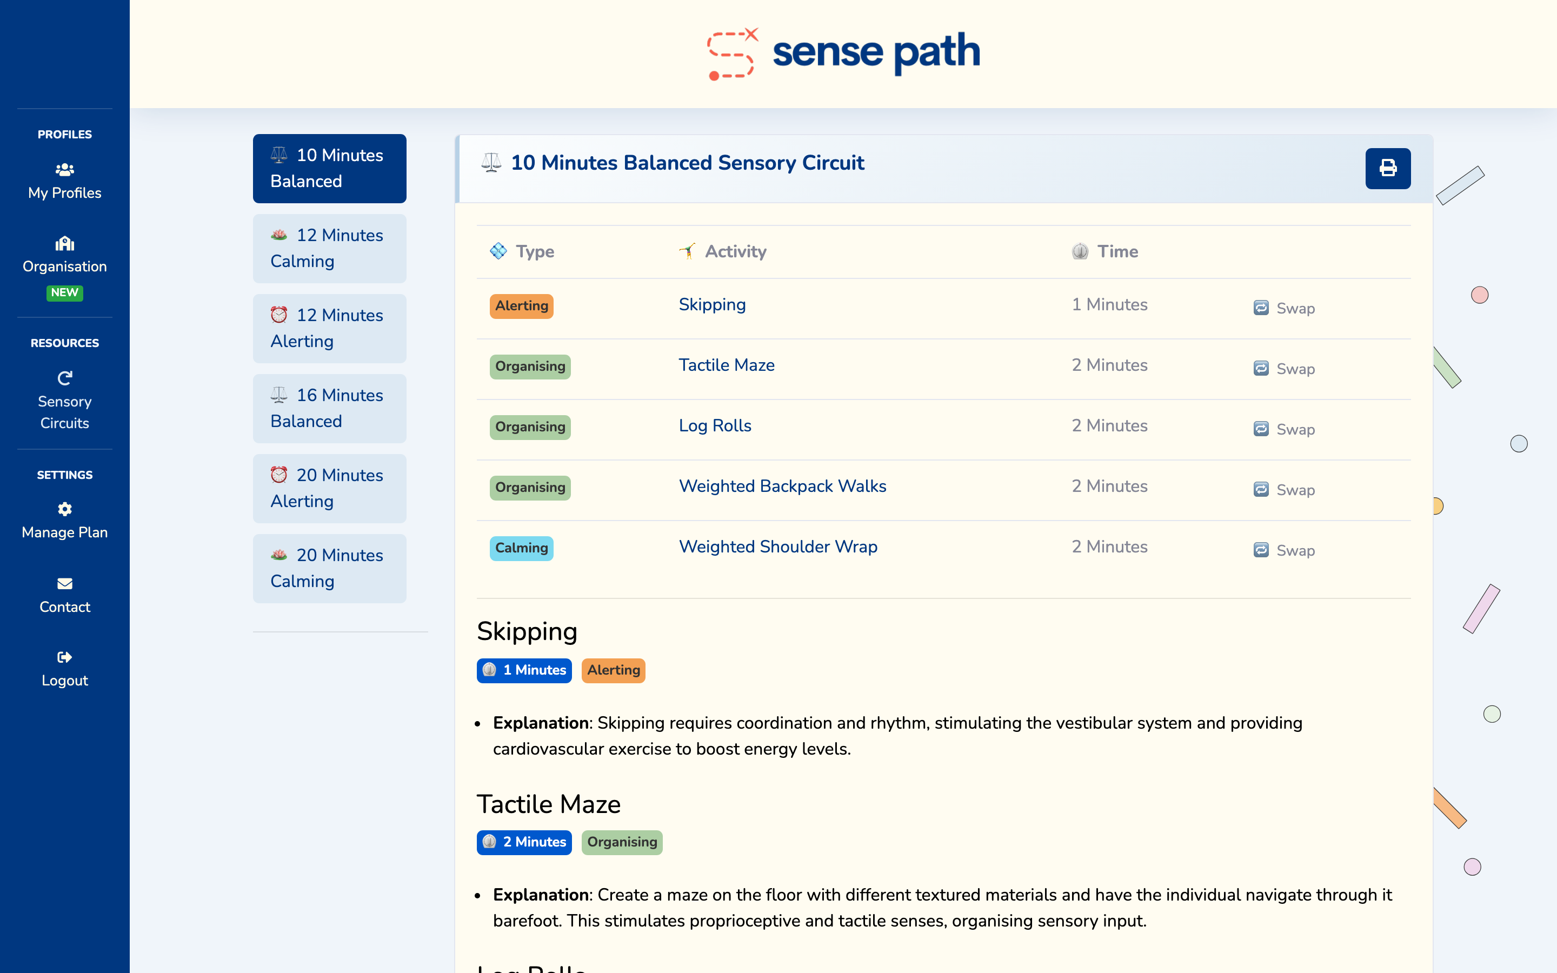Open the 16 Minutes Balanced circuit
1557x973 pixels.
click(329, 408)
